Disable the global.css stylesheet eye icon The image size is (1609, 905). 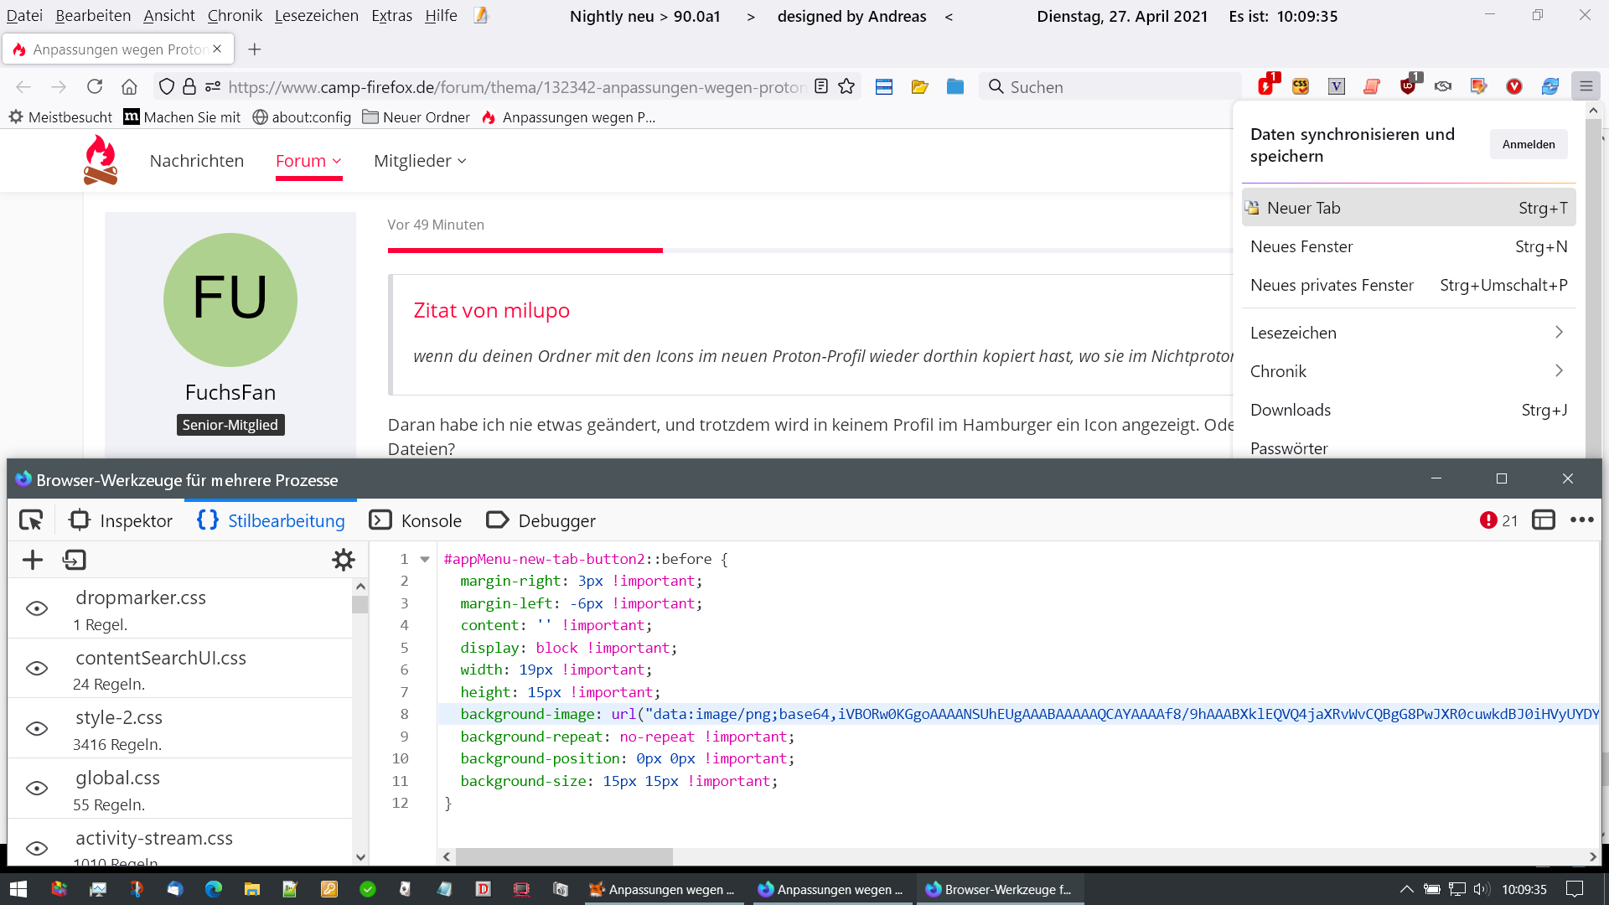[x=37, y=789]
